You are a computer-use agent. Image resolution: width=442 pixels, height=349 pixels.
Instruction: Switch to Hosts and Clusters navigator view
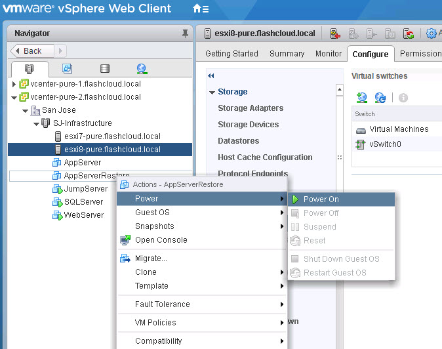pos(29,68)
